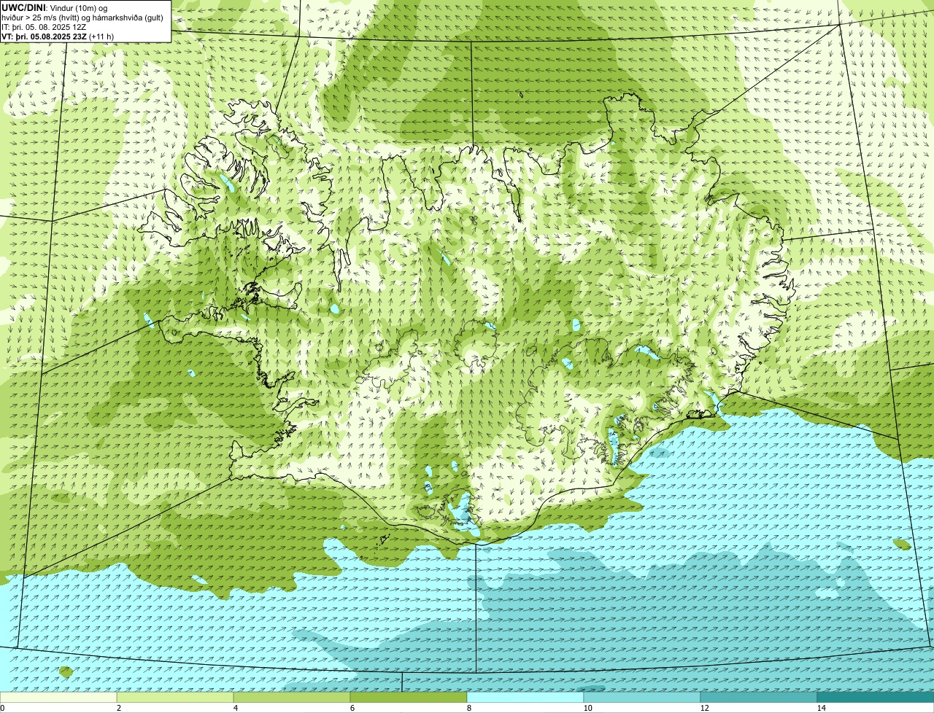Image resolution: width=934 pixels, height=713 pixels.
Task: Click the legend scale label "6"
Action: point(352,708)
